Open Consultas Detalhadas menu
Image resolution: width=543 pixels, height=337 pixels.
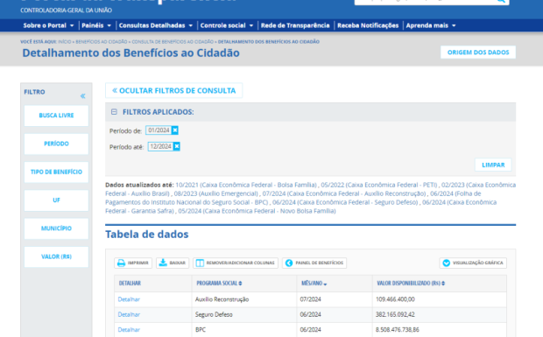click(x=156, y=25)
